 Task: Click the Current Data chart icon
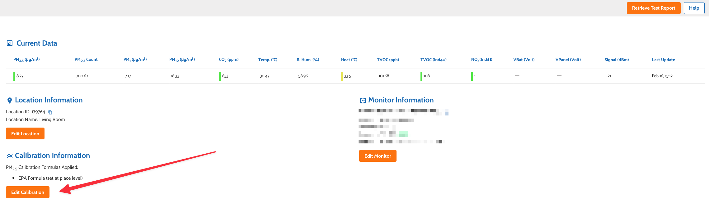[x=10, y=43]
